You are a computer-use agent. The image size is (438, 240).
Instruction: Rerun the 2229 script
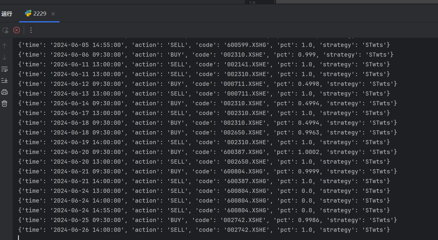(x=5, y=30)
